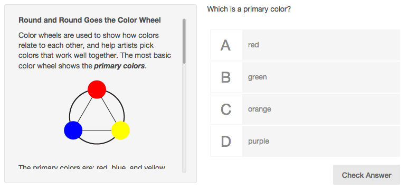
Task: Choose the "green" answer option
Action: coord(305,77)
